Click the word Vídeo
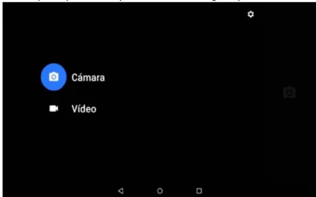Image resolution: width=316 pixels, height=197 pixels. [x=84, y=109]
